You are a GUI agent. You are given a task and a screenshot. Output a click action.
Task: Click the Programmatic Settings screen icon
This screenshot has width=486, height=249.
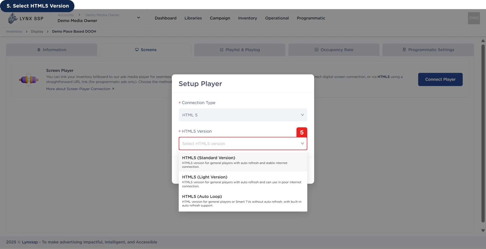(x=404, y=50)
